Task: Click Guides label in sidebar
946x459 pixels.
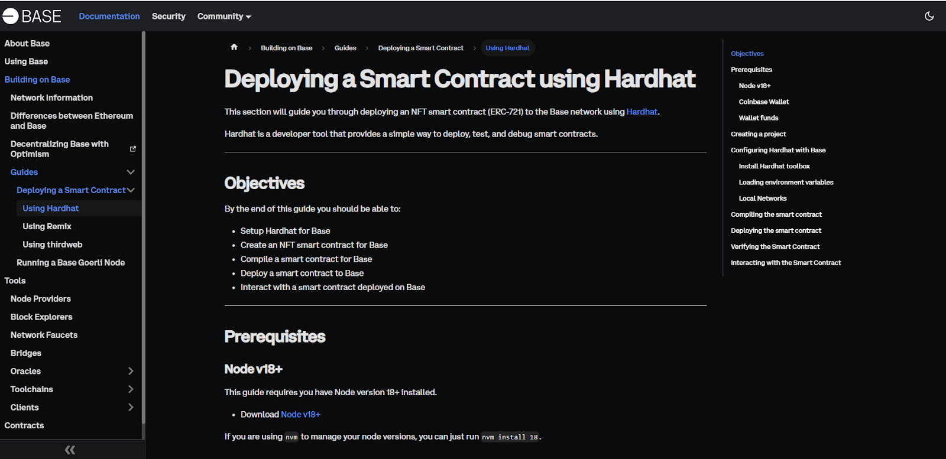Action: (24, 172)
